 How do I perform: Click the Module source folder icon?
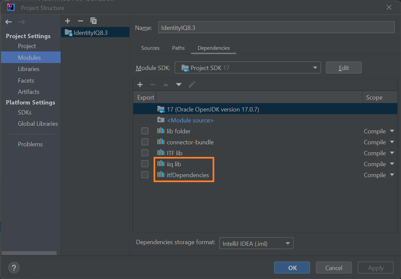pyautogui.click(x=161, y=120)
